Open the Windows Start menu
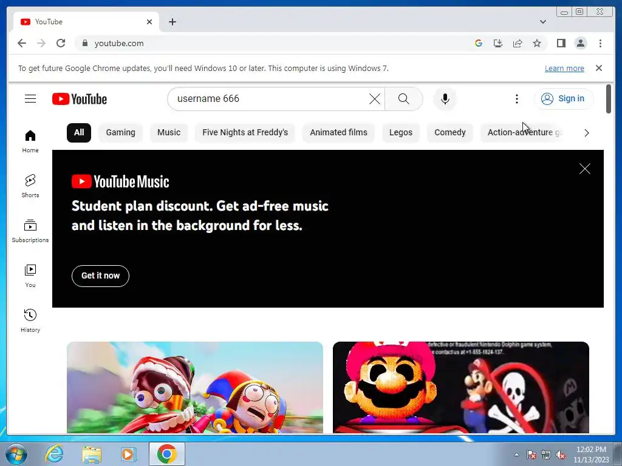This screenshot has width=622, height=466. (16, 454)
